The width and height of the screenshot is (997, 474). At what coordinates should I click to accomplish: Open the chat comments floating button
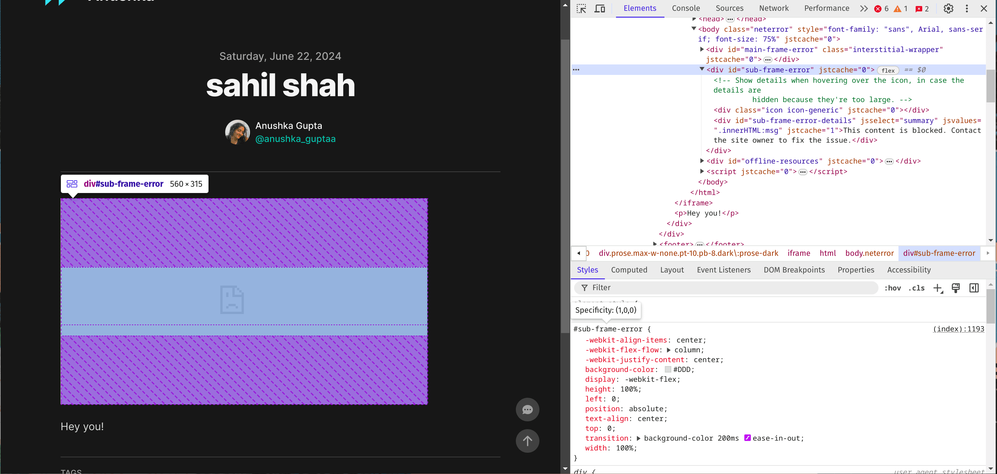527,409
